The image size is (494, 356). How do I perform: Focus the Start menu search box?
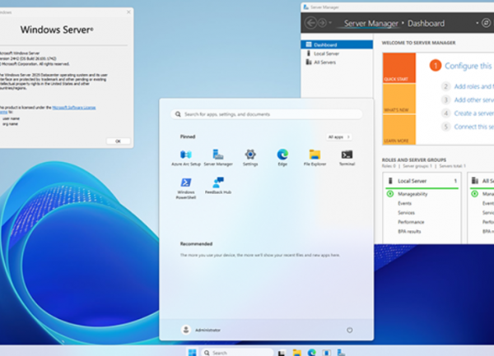[x=267, y=114]
